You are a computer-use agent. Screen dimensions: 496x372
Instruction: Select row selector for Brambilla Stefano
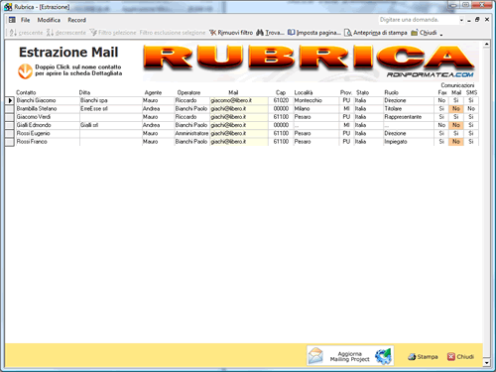[10, 109]
